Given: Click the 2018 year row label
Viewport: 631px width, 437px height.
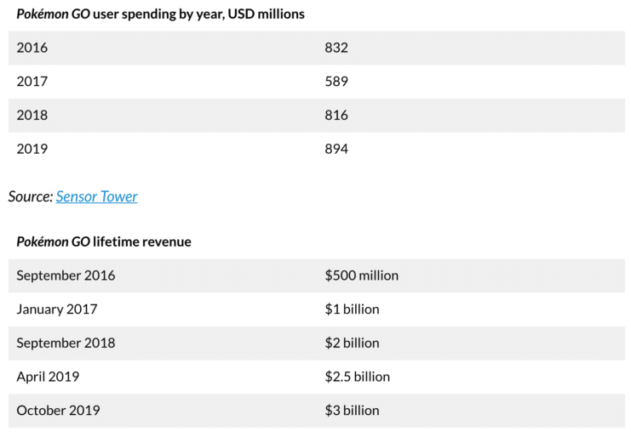Looking at the screenshot, I should [x=32, y=115].
